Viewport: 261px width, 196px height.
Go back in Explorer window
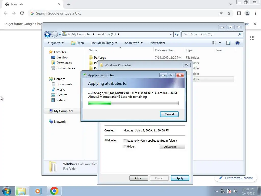pos(47,34)
